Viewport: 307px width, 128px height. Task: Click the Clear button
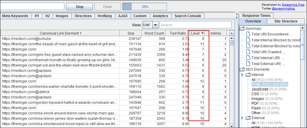107,7
